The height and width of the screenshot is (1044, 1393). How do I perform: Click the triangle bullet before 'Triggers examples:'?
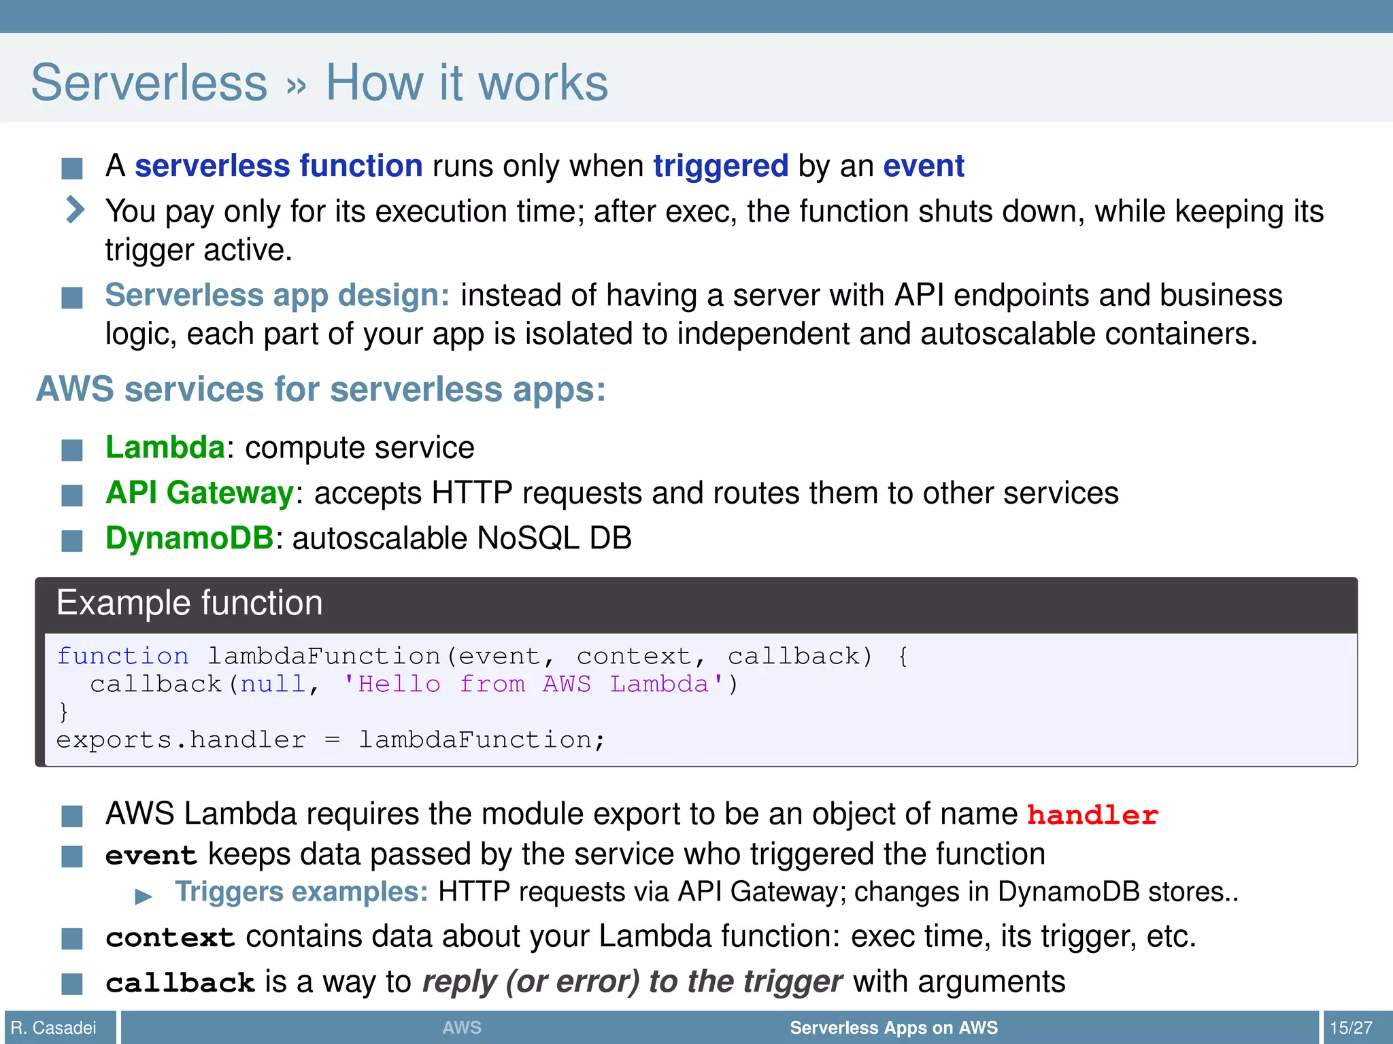144,897
